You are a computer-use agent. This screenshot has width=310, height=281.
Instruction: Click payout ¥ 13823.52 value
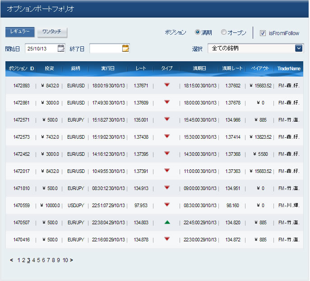coord(260,137)
